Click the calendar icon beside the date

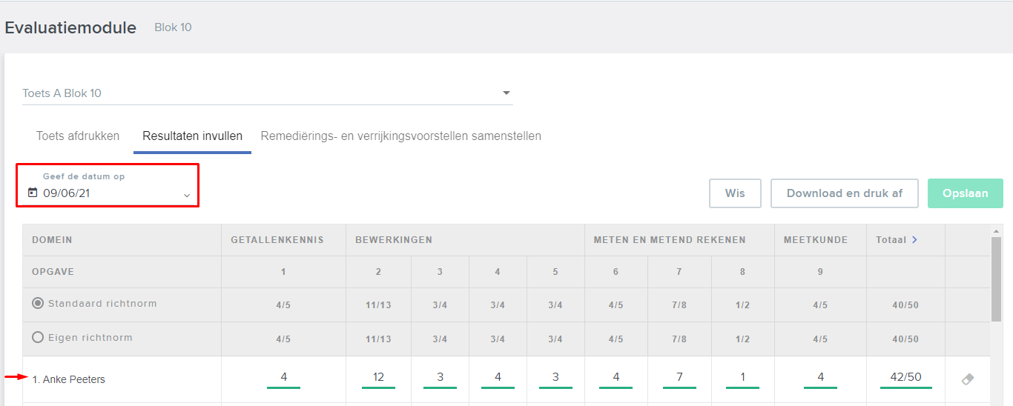pyautogui.click(x=32, y=193)
